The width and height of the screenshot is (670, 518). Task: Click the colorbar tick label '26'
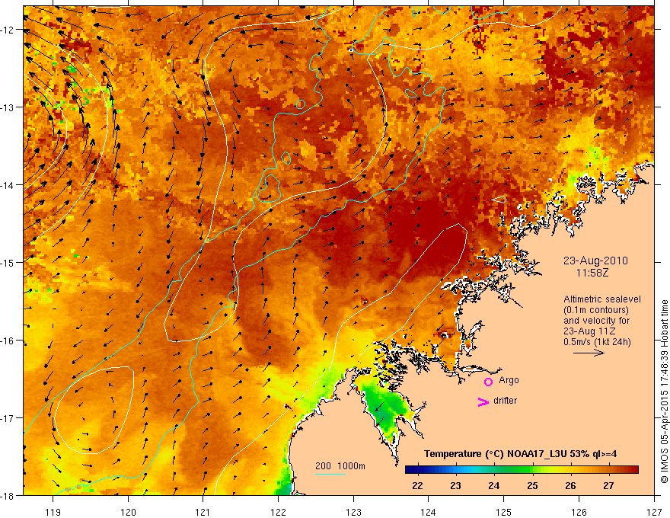point(570,485)
